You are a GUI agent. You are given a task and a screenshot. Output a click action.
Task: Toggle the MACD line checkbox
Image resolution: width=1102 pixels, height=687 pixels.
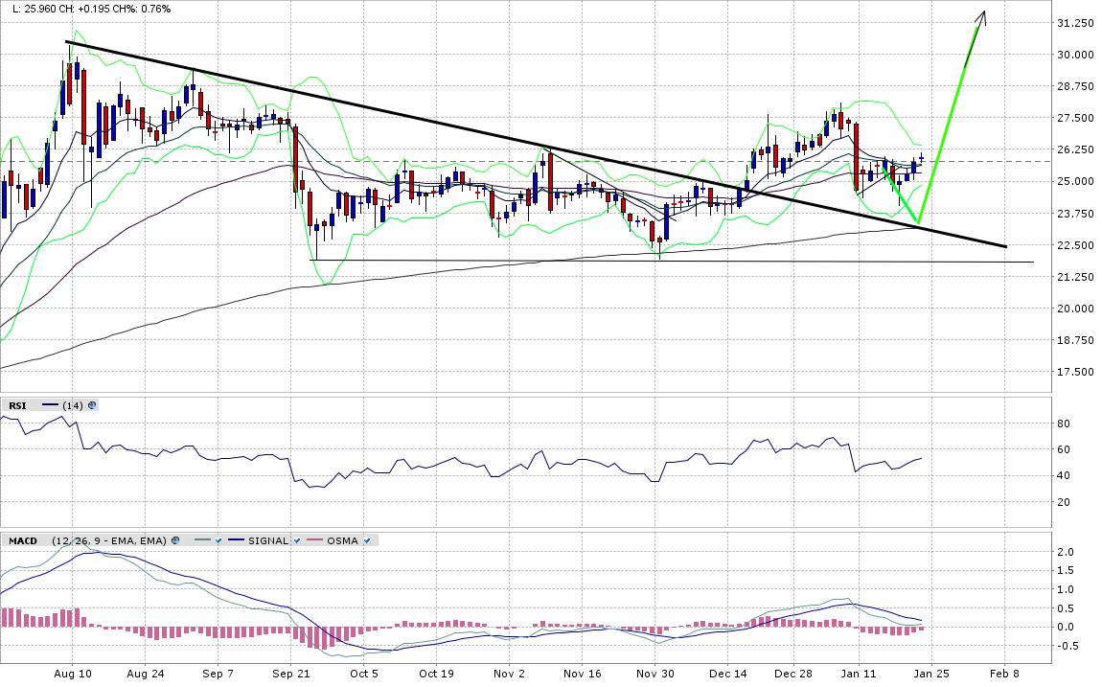click(x=218, y=541)
